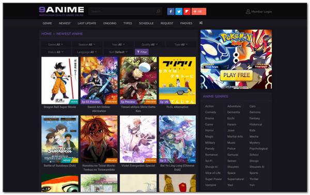Expand the Quality filter dropdown
Screen dimensions: 310x195
pyautogui.click(x=150, y=45)
